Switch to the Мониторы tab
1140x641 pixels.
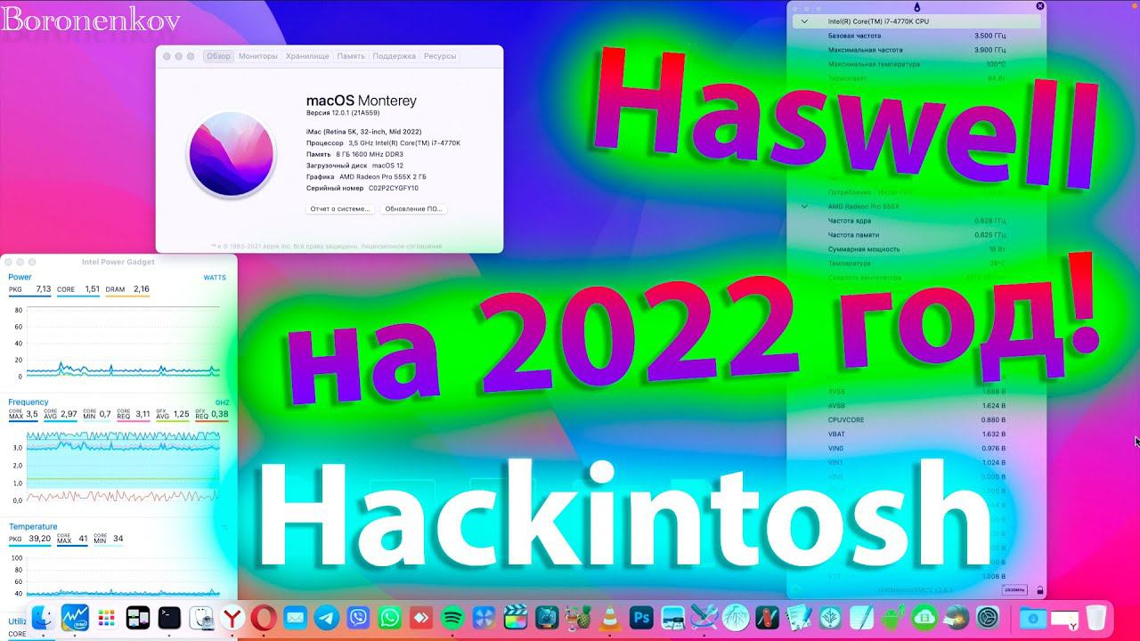258,56
